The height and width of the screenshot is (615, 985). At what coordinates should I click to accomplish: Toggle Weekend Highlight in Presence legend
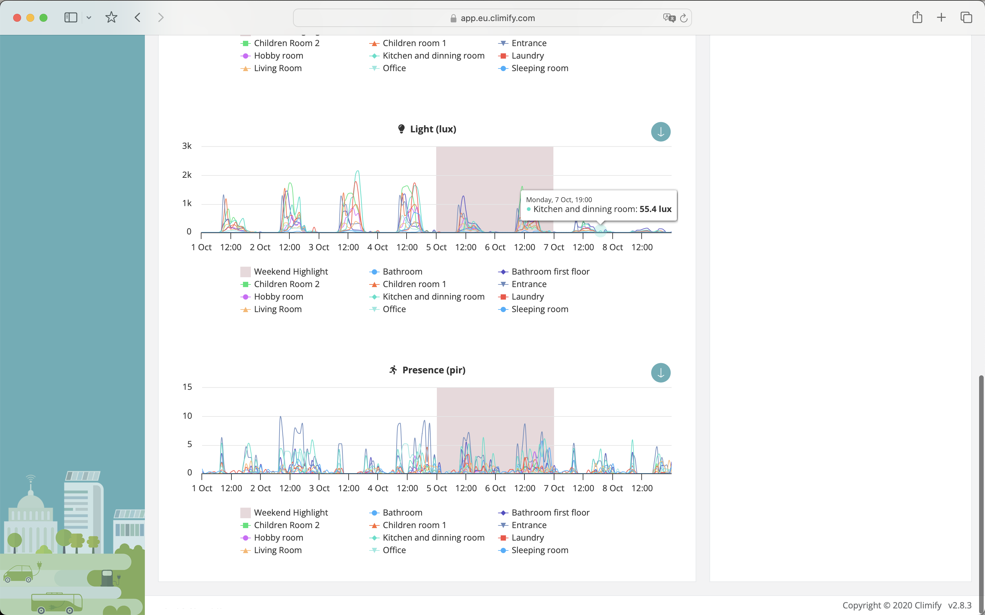coord(284,513)
